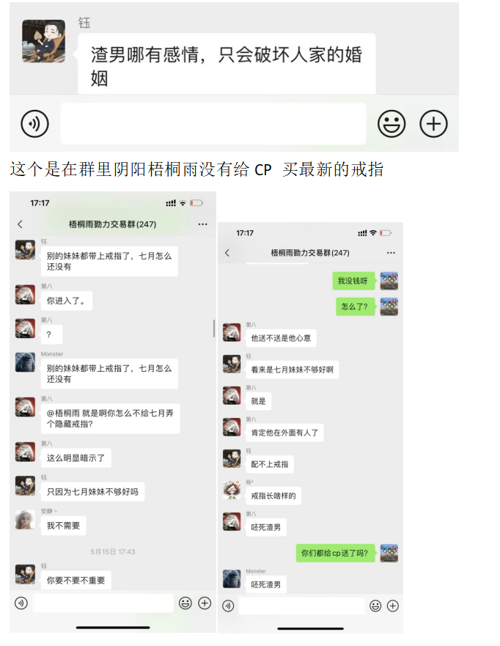The width and height of the screenshot is (500, 646).
Task: Tap the '你们都给cp送了吗?' message bubble
Action: coord(335,553)
